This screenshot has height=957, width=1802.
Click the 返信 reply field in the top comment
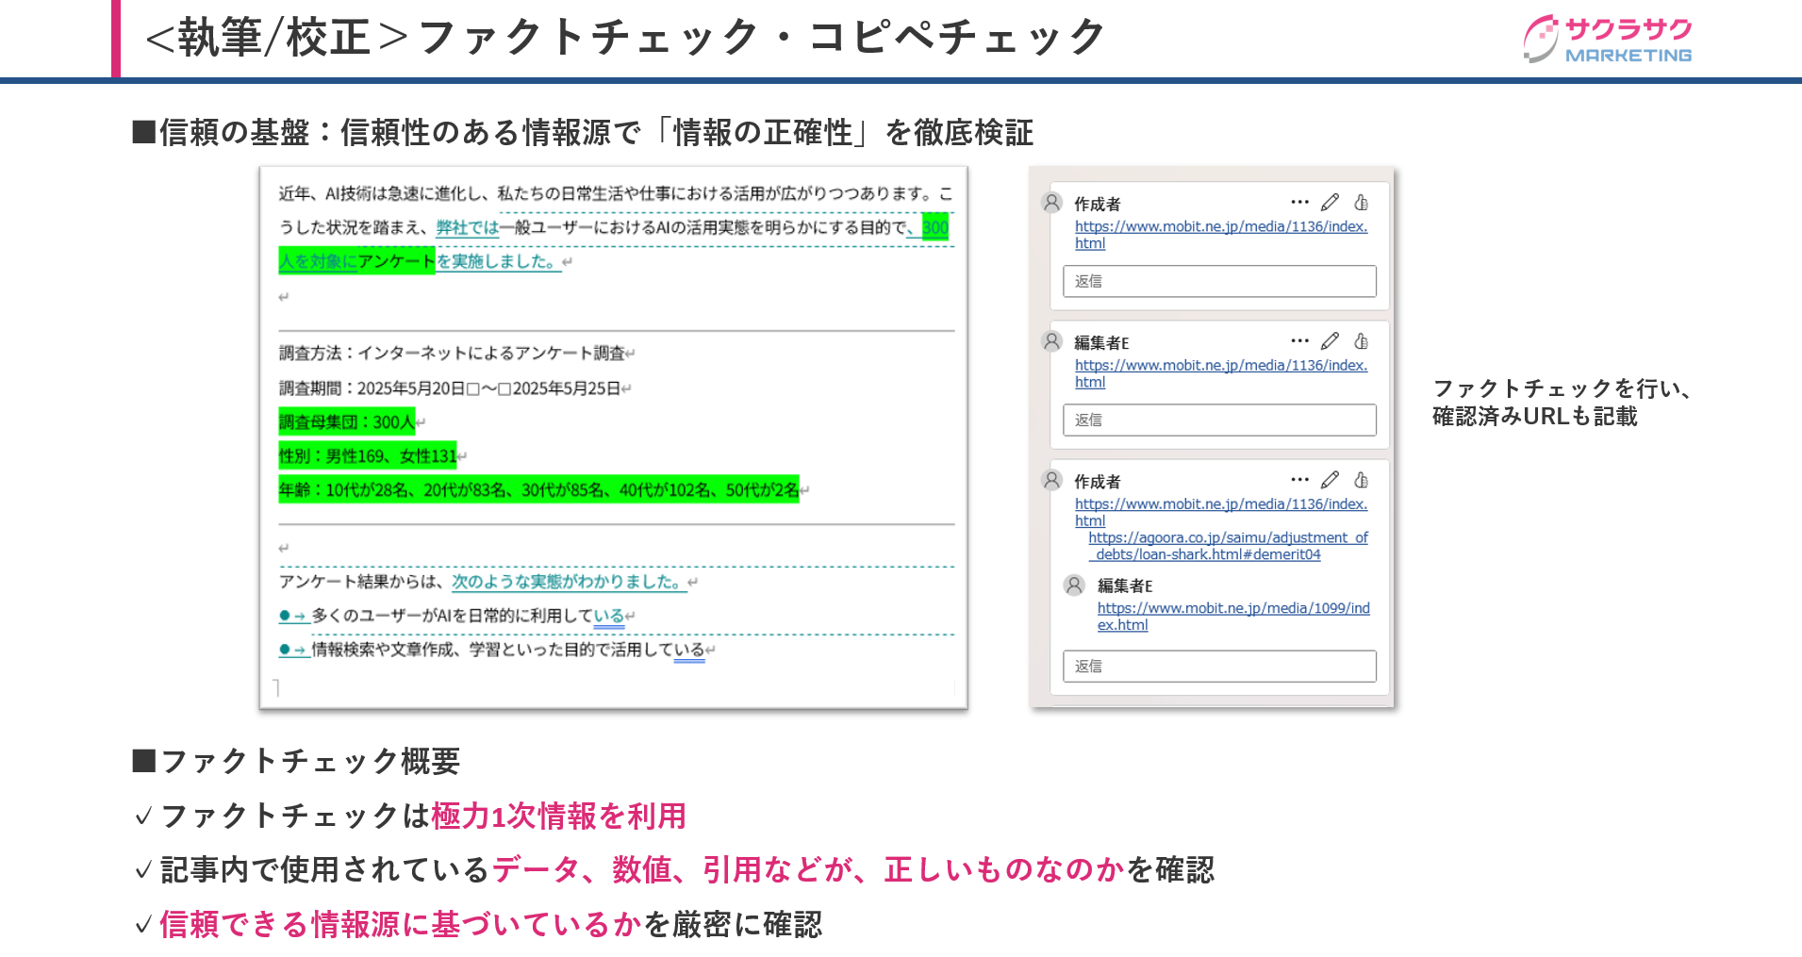pyautogui.click(x=1218, y=281)
